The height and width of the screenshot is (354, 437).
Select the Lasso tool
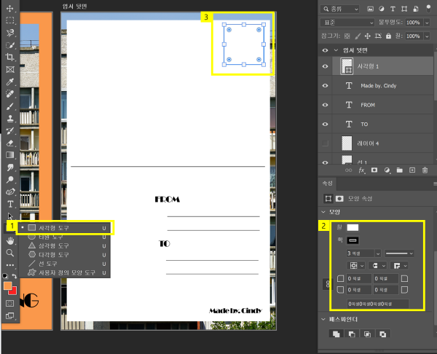[10, 33]
